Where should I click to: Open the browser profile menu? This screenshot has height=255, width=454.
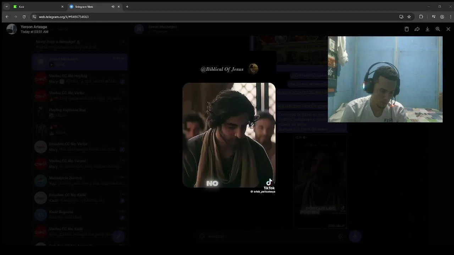pos(442,17)
